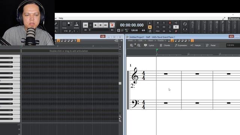
Task: Toggle dotted note in Staff view
Action: (x=192, y=40)
